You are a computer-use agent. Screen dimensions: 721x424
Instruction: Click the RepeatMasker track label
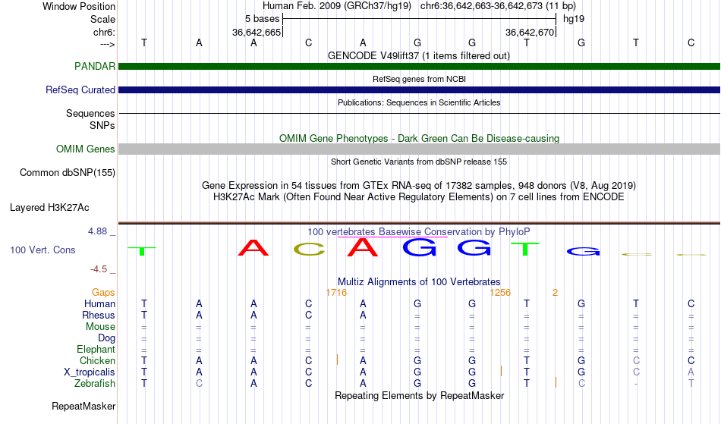point(83,406)
